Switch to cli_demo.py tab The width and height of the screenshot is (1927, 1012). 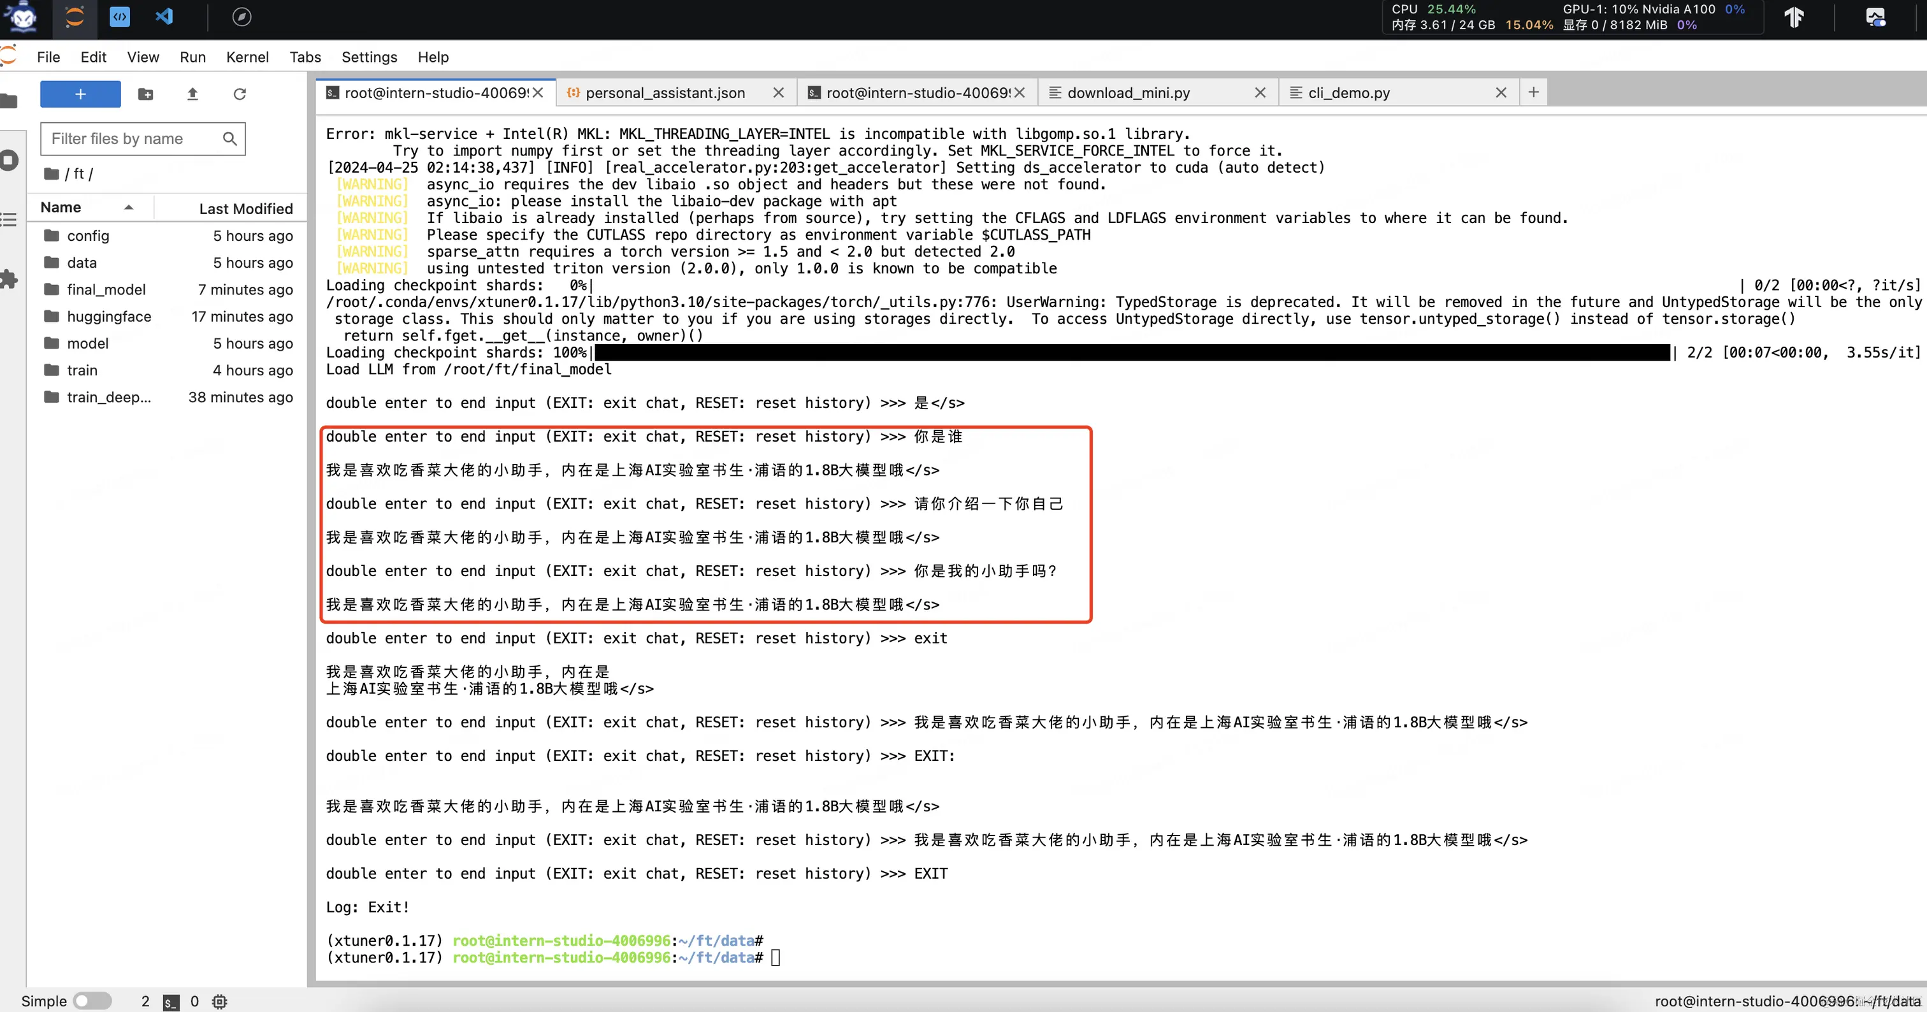coord(1348,93)
